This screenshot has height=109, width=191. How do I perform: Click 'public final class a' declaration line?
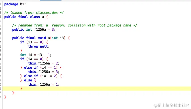point(26,17)
